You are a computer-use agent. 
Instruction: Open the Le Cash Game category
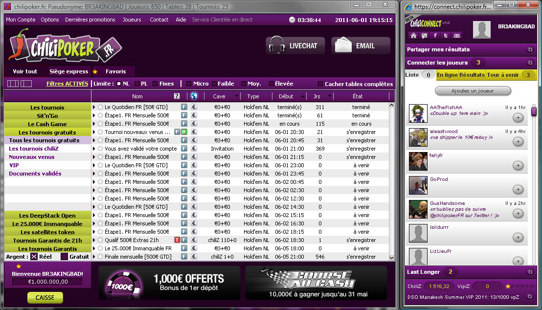click(47, 124)
